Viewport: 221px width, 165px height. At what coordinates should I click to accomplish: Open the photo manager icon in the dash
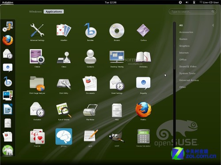click(8, 95)
